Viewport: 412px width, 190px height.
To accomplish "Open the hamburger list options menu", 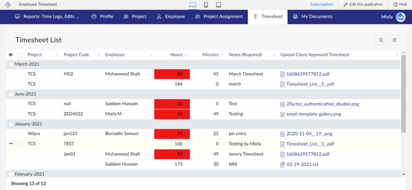I will coord(394,40).
